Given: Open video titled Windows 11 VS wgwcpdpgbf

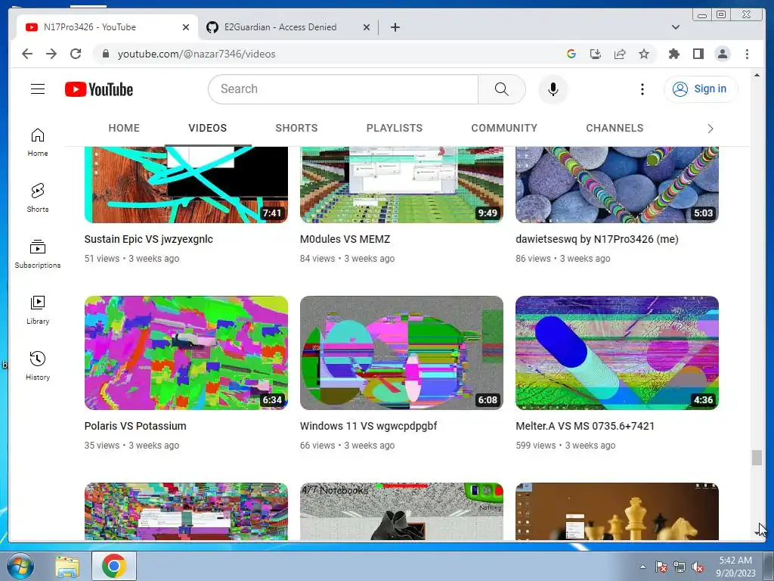Looking at the screenshot, I should point(368,426).
